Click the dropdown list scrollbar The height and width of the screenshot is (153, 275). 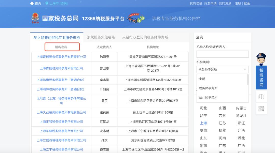[x=248, y=80]
